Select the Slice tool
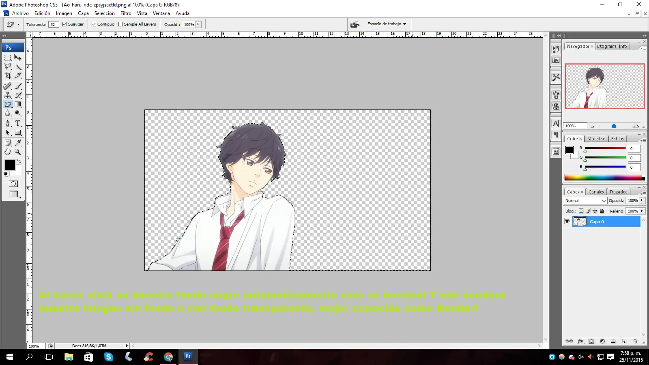This screenshot has height=365, width=649. tap(18, 75)
